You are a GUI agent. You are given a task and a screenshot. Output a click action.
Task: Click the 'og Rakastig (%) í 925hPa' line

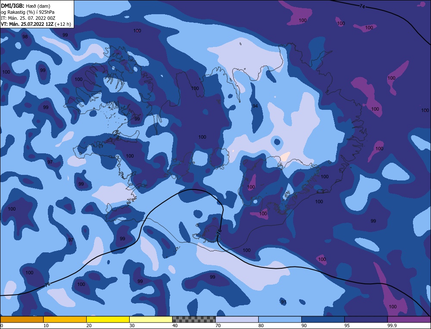28,12
